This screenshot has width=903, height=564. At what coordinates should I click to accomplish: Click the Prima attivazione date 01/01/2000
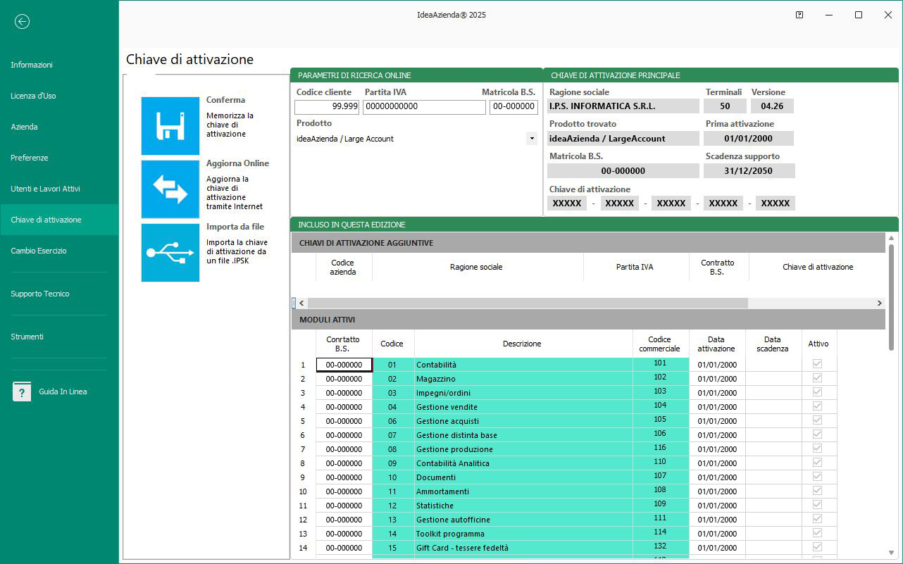748,139
